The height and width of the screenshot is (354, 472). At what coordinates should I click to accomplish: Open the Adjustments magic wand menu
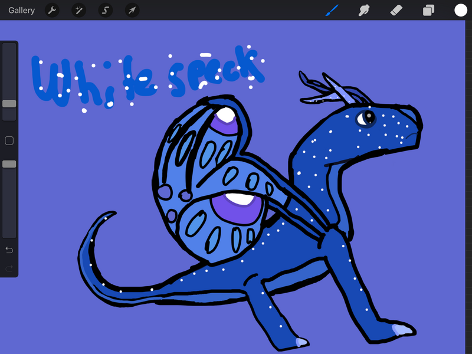pos(78,10)
